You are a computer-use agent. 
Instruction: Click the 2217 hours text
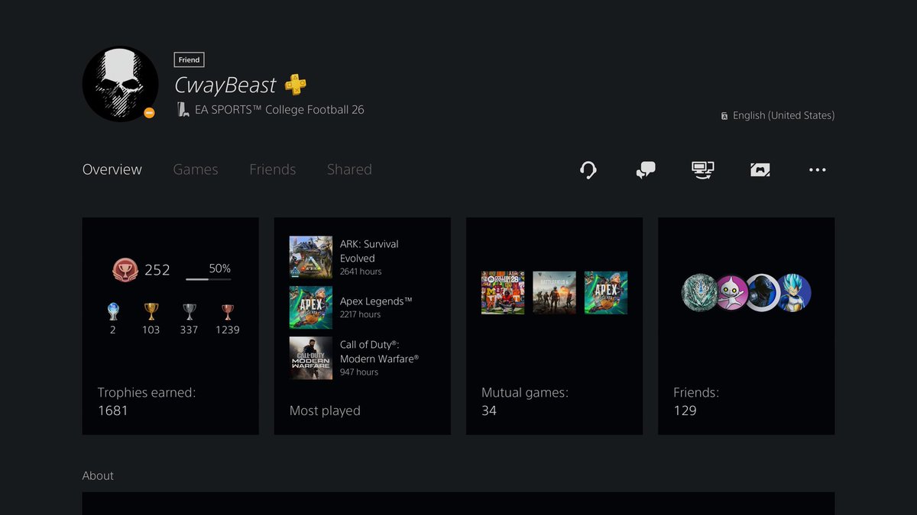pos(360,314)
